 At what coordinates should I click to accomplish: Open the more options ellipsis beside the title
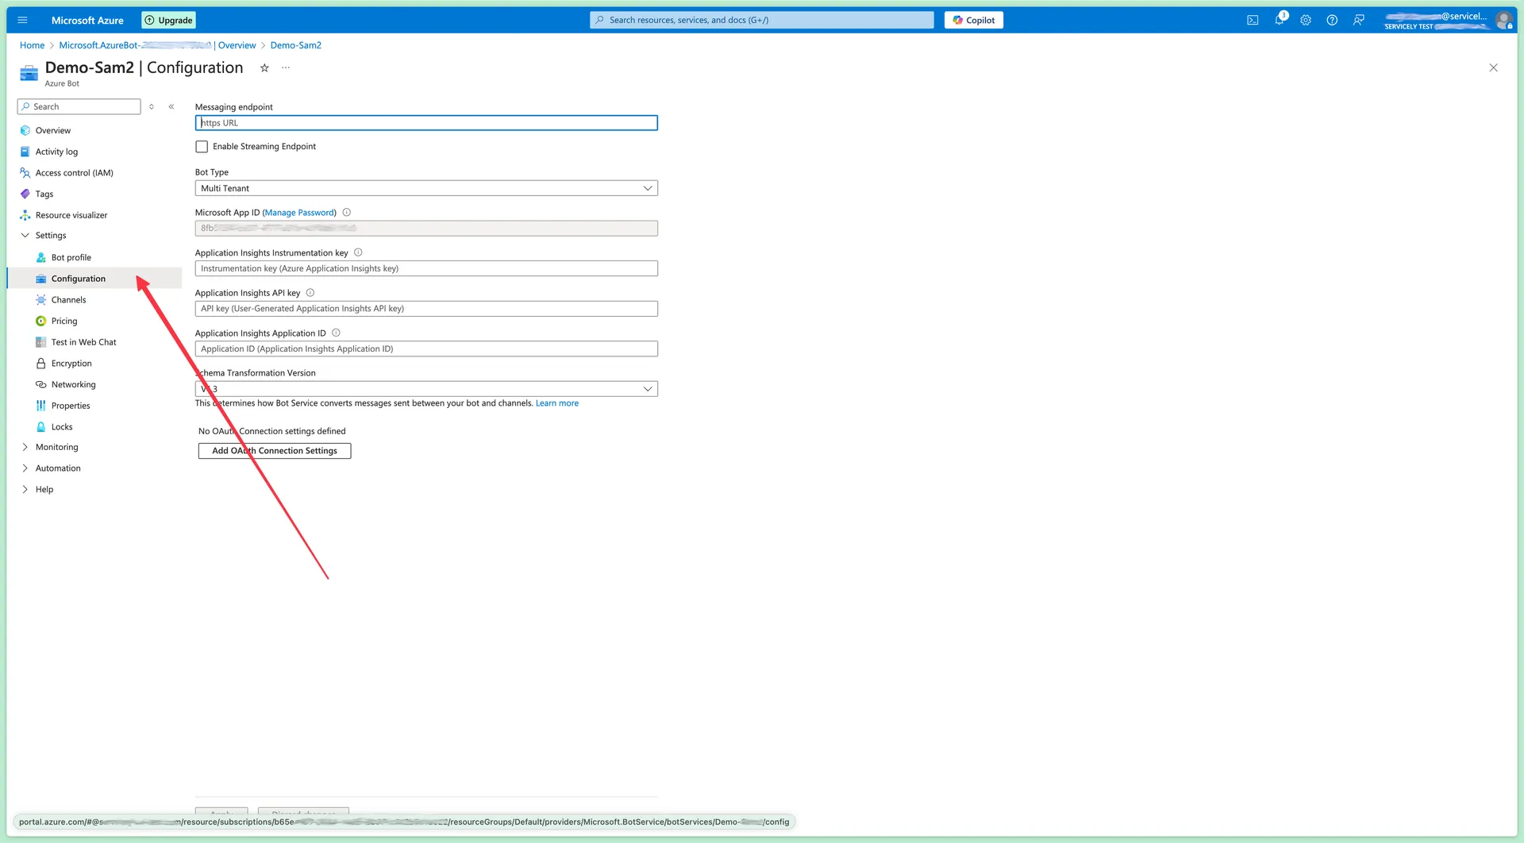tap(286, 68)
